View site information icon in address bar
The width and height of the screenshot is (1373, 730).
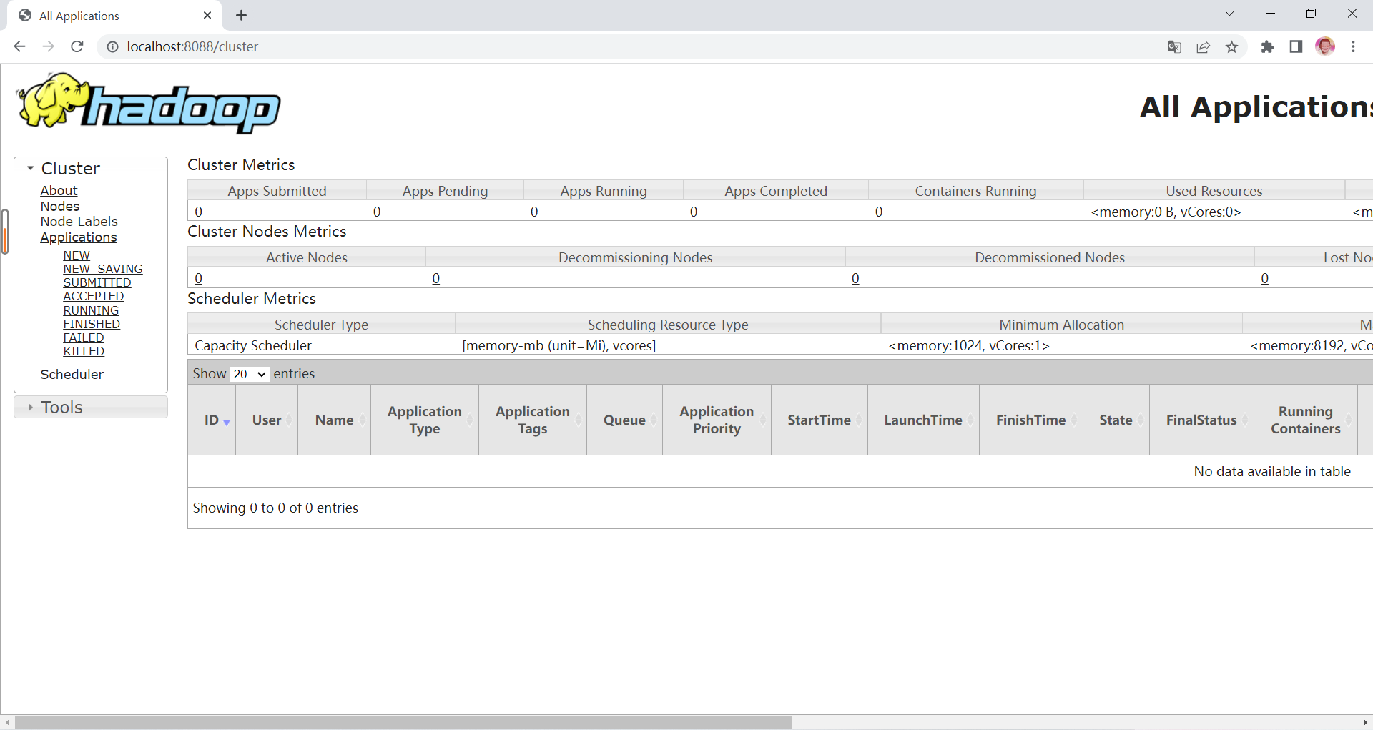tap(112, 46)
